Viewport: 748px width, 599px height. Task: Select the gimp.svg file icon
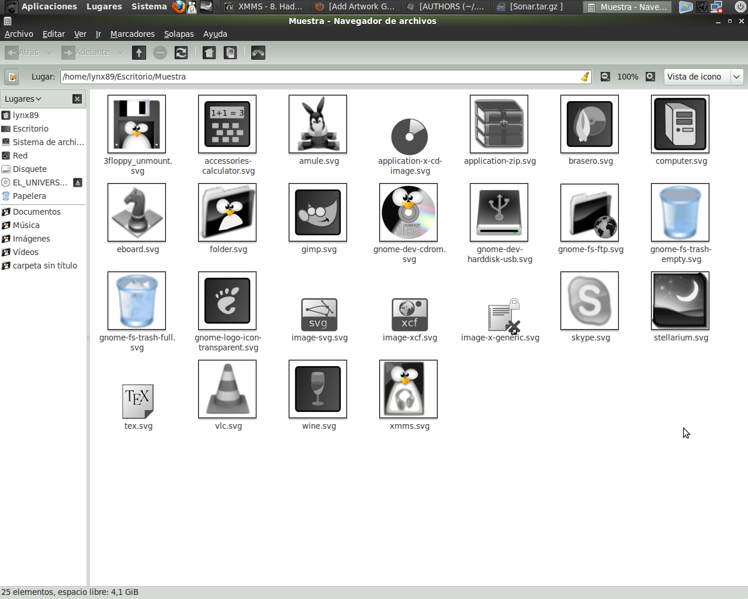(318, 212)
